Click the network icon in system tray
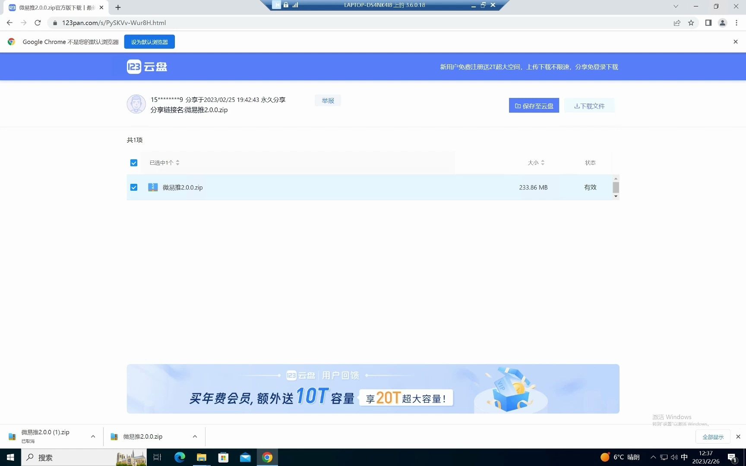This screenshot has width=746, height=466. pos(664,457)
